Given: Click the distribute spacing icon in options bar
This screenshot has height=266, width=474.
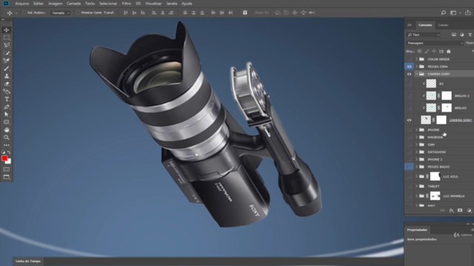Looking at the screenshot, I should click(x=245, y=13).
